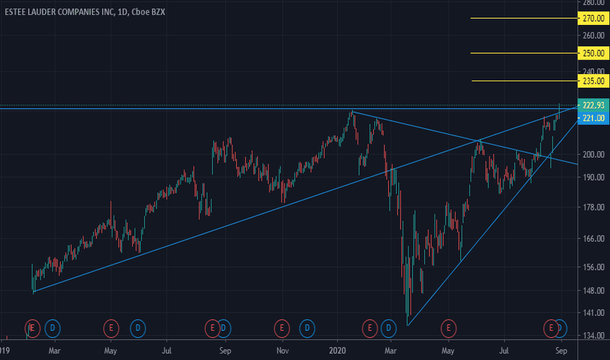Image resolution: width=610 pixels, height=360 pixels.
Task: Click the Cboe BZX exchange name in title
Action: coord(148,12)
